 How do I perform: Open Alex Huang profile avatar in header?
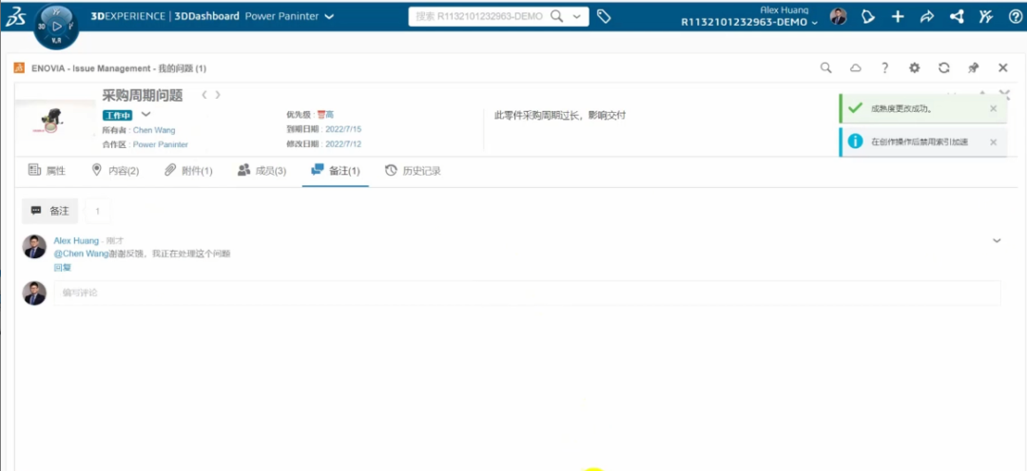[839, 17]
